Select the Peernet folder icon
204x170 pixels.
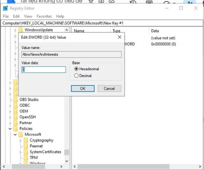[26, 146]
